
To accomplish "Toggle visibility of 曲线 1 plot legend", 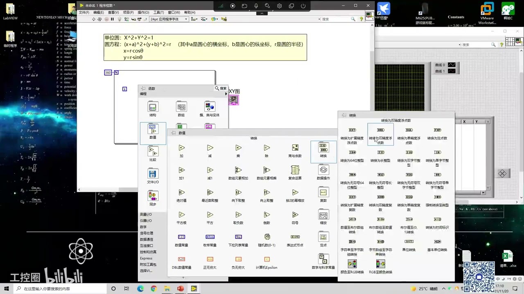I will coord(452,71).
